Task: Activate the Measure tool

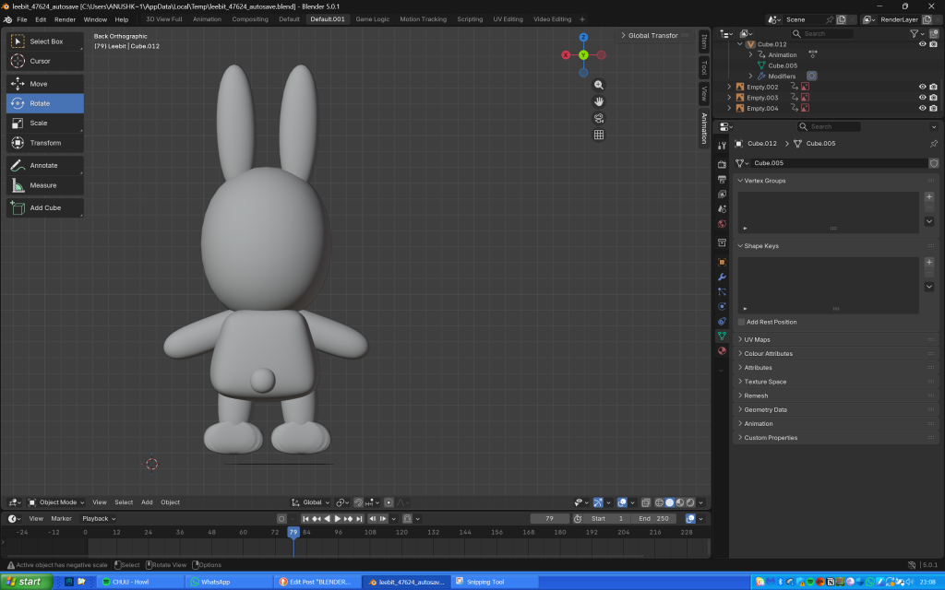Action: [x=44, y=185]
